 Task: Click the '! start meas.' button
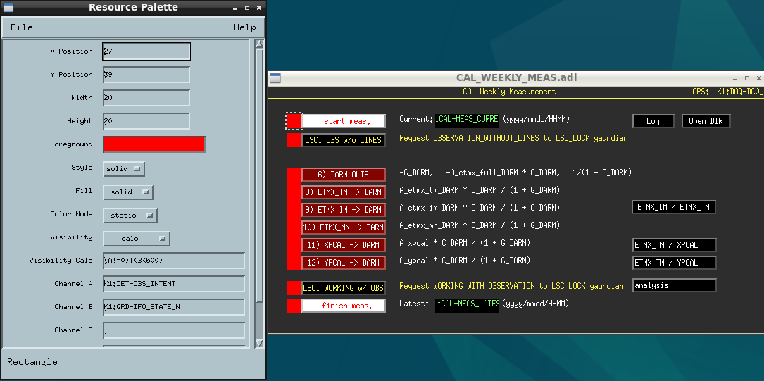point(344,121)
